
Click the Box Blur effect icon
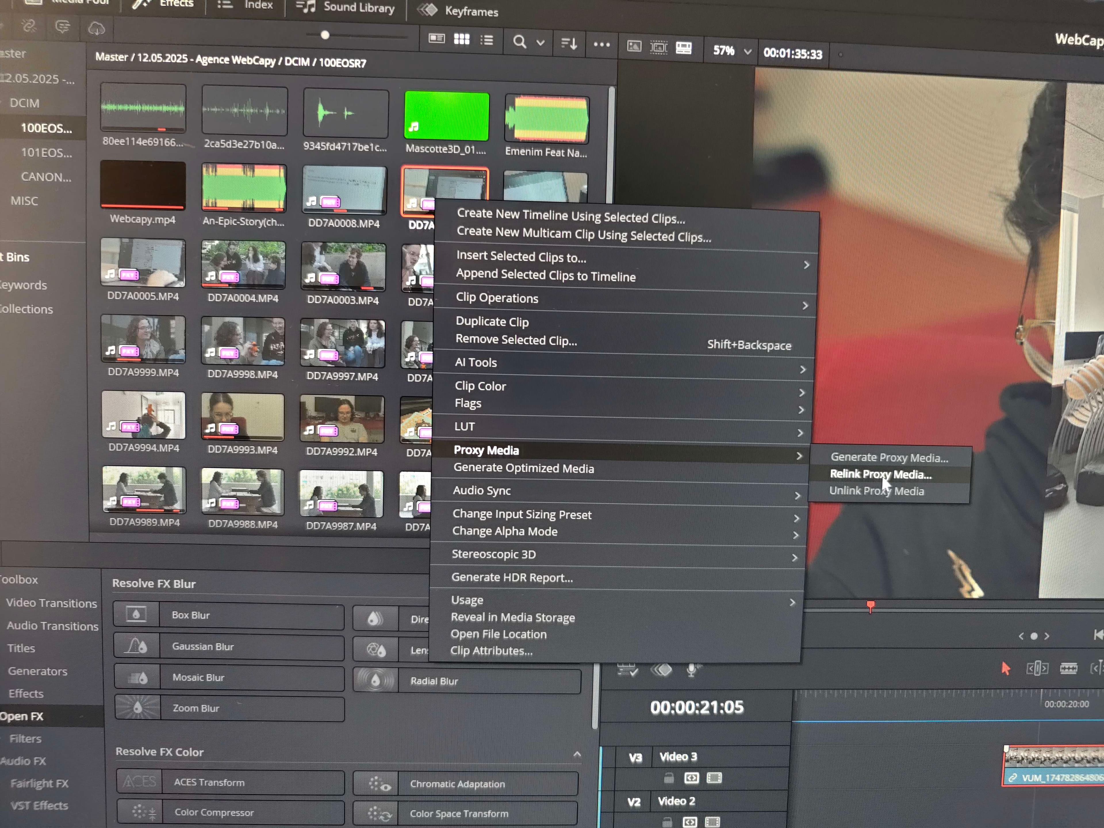[x=136, y=614]
